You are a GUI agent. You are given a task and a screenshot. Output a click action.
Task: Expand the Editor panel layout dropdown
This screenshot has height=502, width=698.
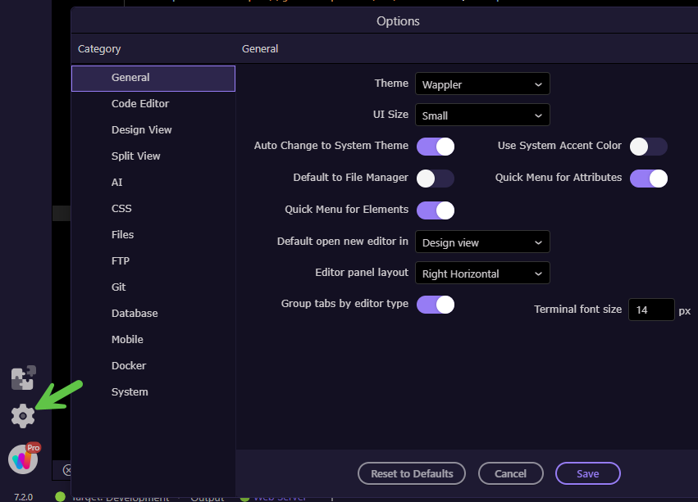(x=481, y=274)
